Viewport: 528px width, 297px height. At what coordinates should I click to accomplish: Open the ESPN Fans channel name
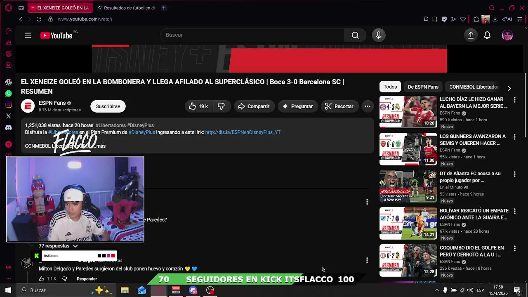(x=52, y=103)
